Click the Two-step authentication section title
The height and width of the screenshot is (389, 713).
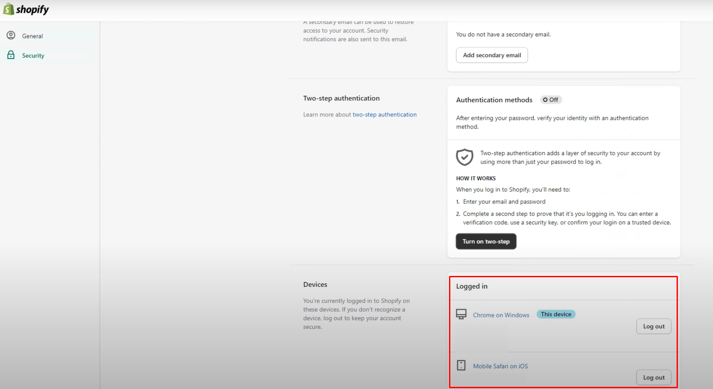[x=342, y=98]
